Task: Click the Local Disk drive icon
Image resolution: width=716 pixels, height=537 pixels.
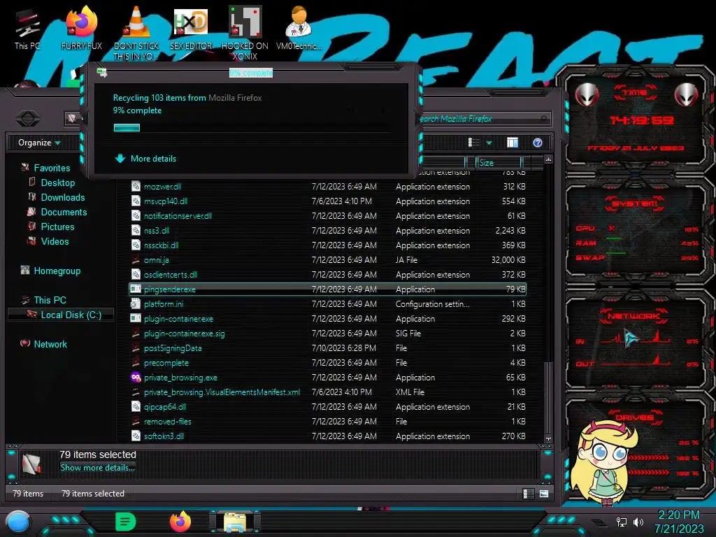Action: coord(31,314)
